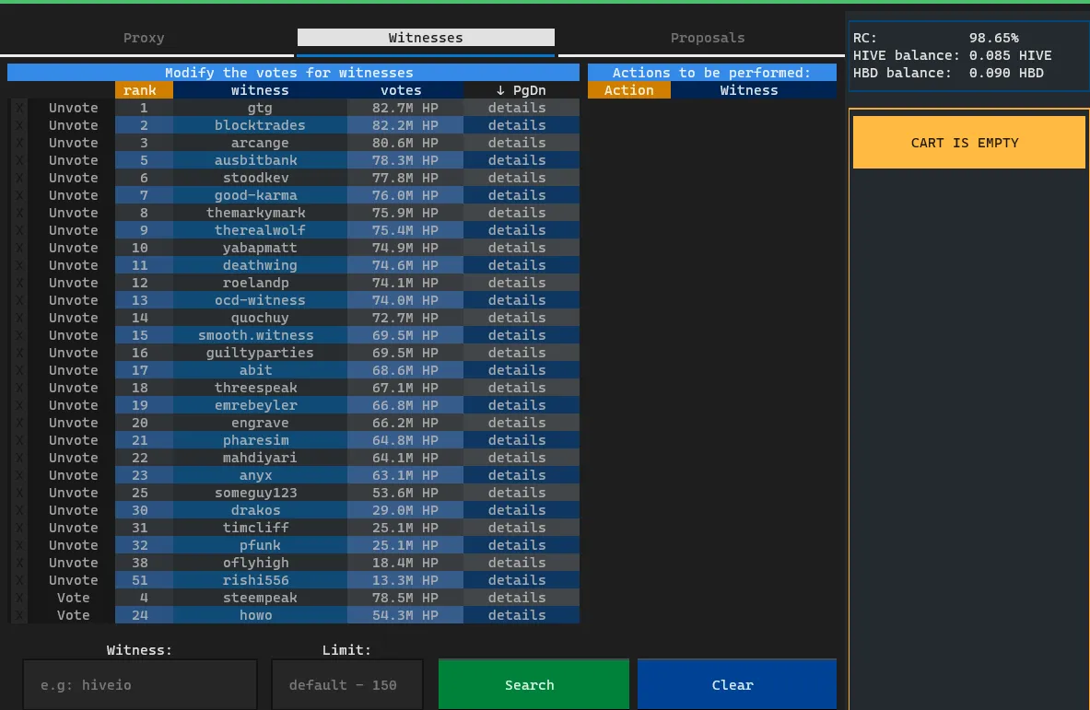Click the HBD balance value 0.090 HBD
1090x710 pixels.
[1006, 73]
